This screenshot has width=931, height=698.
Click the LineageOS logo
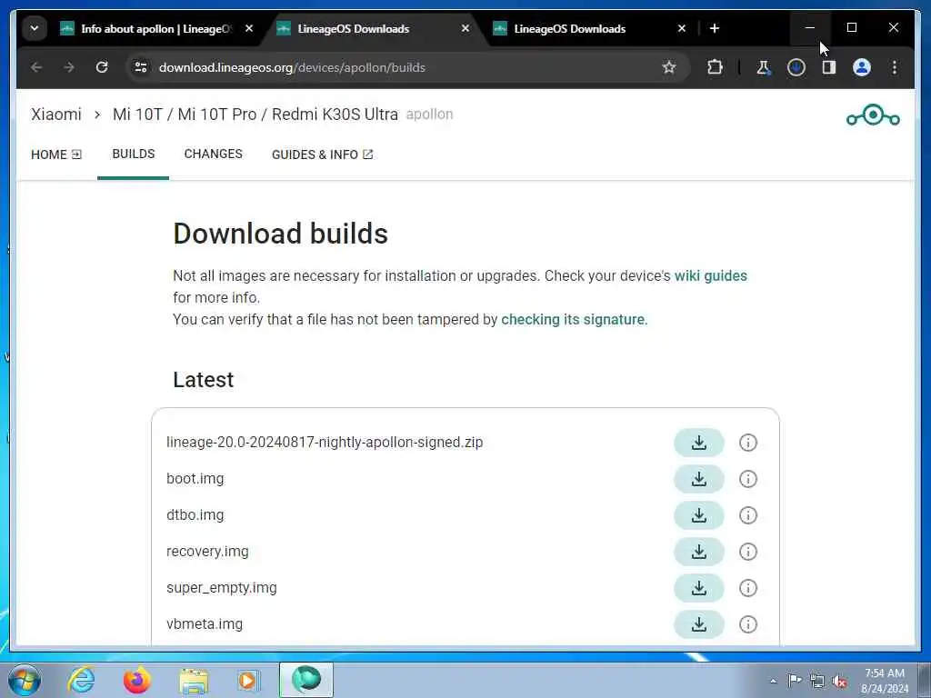873,115
